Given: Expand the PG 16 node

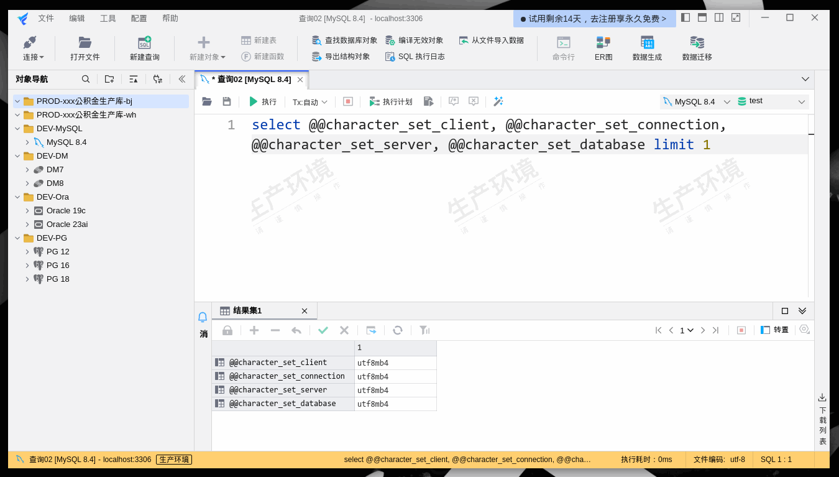Looking at the screenshot, I should 27,266.
